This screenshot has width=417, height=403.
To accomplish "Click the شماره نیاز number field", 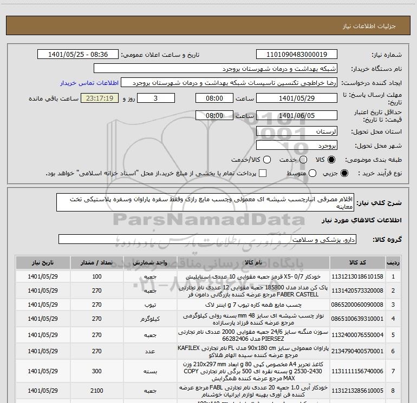I will pyautogui.click(x=296, y=55).
